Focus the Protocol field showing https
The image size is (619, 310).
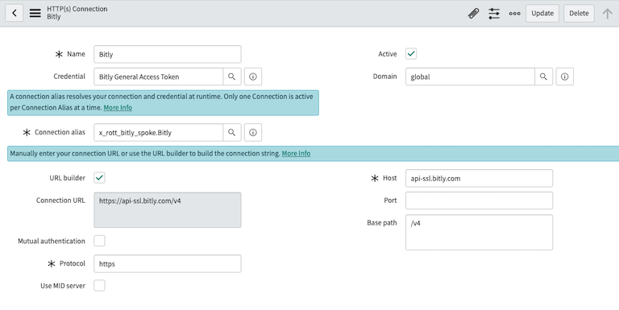(x=168, y=264)
